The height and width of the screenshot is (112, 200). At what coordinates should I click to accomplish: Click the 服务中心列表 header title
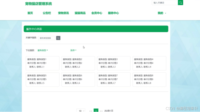click(34, 29)
